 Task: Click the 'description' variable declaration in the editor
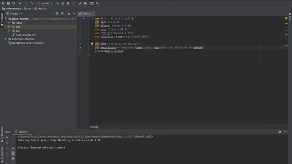click(x=109, y=47)
